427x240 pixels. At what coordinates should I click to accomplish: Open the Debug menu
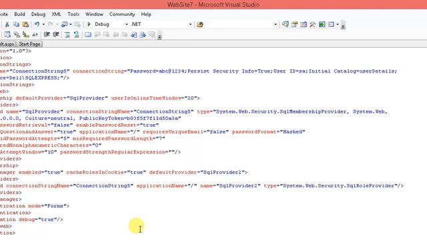38,14
